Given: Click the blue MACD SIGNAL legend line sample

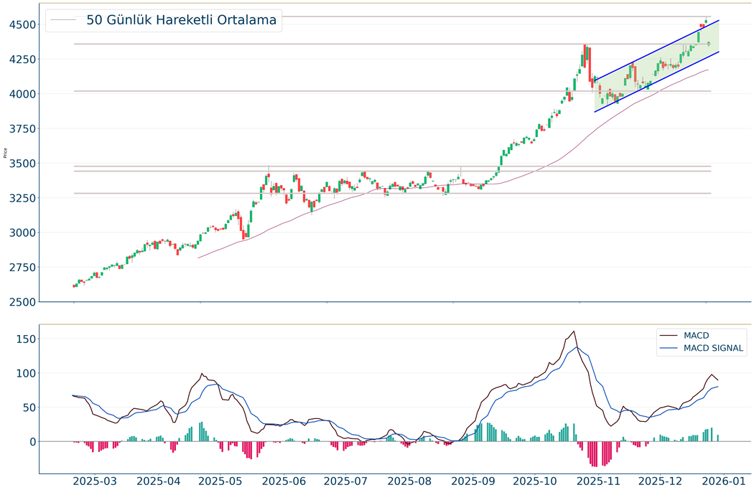Looking at the screenshot, I should (669, 349).
